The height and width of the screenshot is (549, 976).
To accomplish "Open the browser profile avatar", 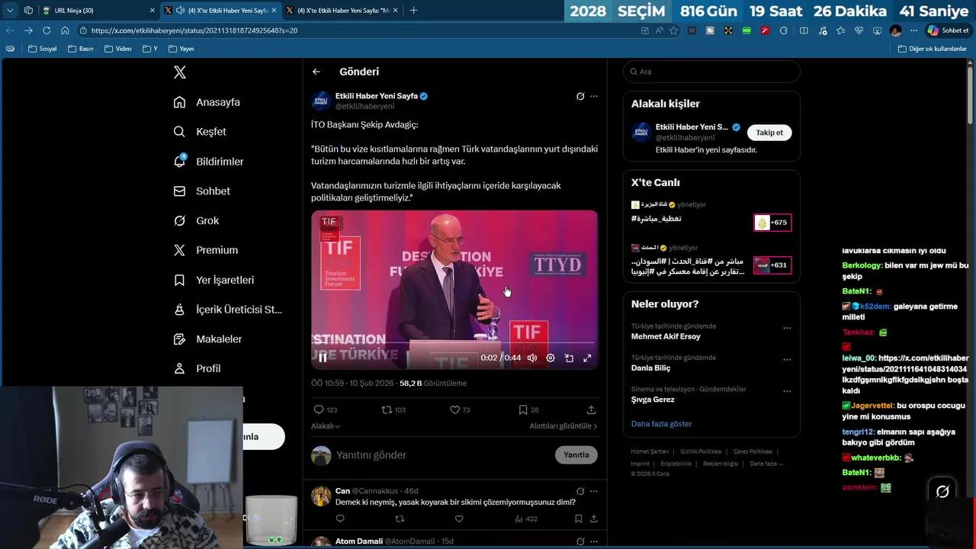I will tap(895, 30).
